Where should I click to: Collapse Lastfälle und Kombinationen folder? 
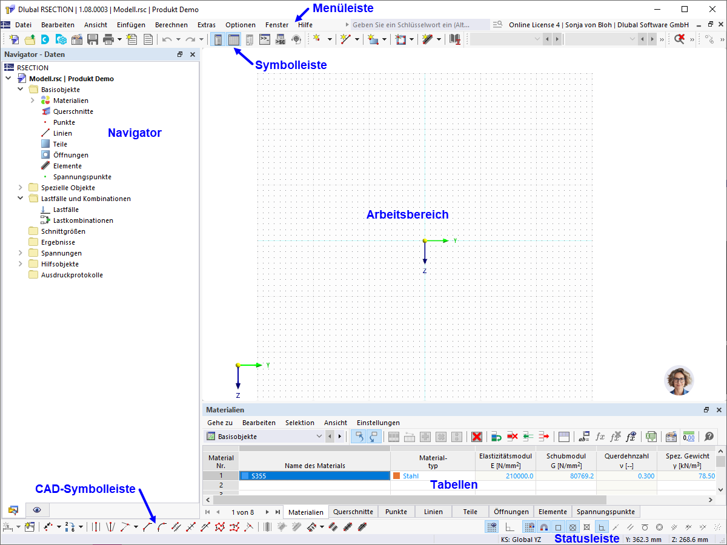point(20,199)
